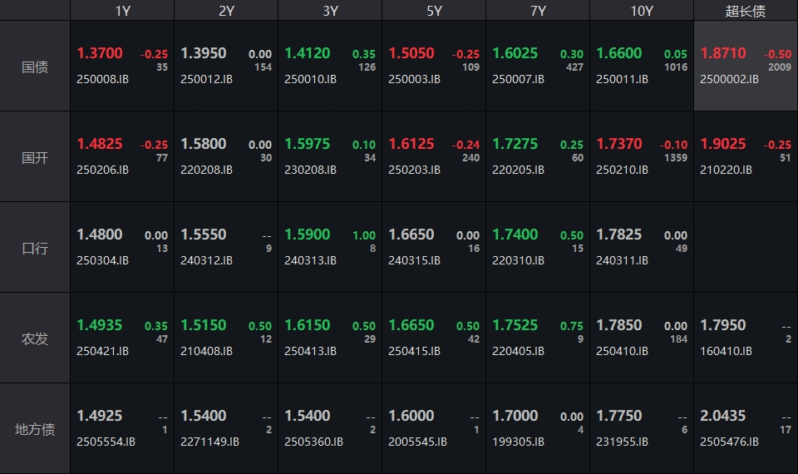Viewport: 798px width, 474px height.
Task: Select the 农发 row label
Action: click(x=35, y=338)
